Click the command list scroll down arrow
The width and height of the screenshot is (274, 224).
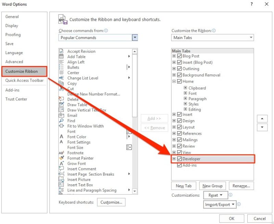click(135, 191)
